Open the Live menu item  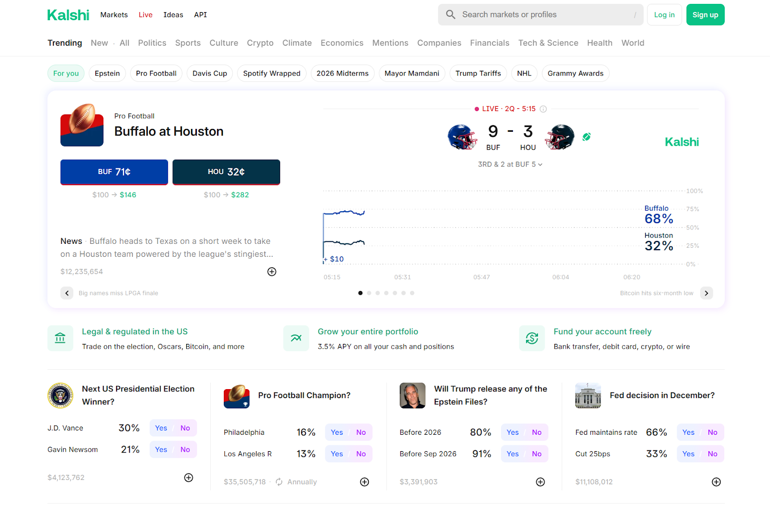tap(145, 15)
